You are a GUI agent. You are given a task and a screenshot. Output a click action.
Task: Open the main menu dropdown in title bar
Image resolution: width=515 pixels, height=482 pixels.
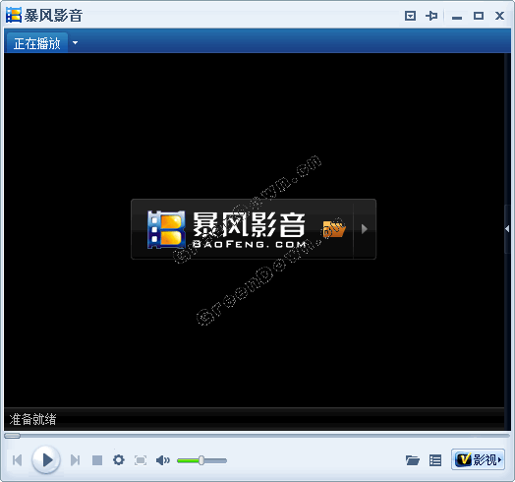410,16
